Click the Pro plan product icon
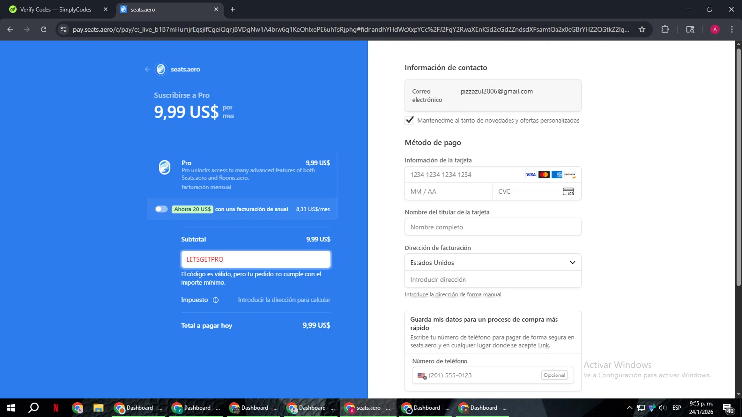Viewport: 742px width, 417px height. click(x=165, y=167)
